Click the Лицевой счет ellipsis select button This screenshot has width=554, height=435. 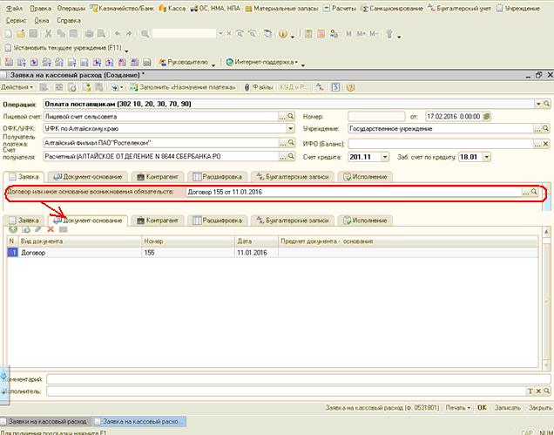click(282, 116)
